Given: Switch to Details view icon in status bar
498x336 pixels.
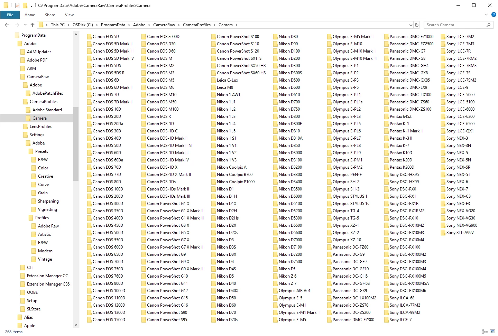Looking at the screenshot, I should click(485, 332).
